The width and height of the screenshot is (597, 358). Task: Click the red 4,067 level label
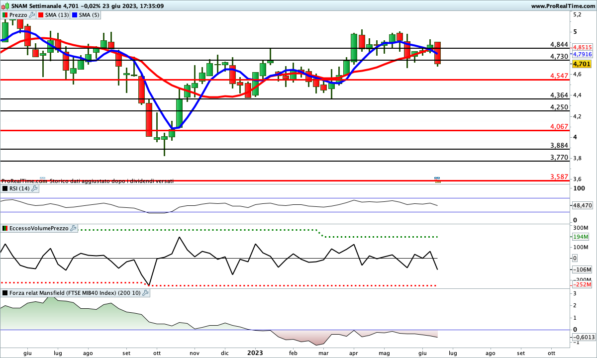559,126
